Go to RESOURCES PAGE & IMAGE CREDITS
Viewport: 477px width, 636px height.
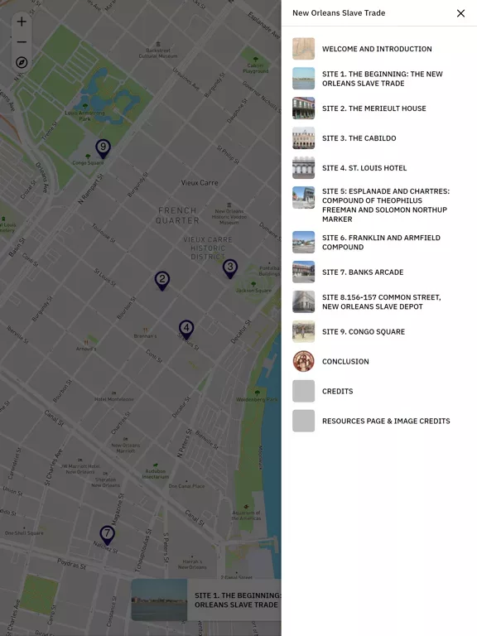386,421
